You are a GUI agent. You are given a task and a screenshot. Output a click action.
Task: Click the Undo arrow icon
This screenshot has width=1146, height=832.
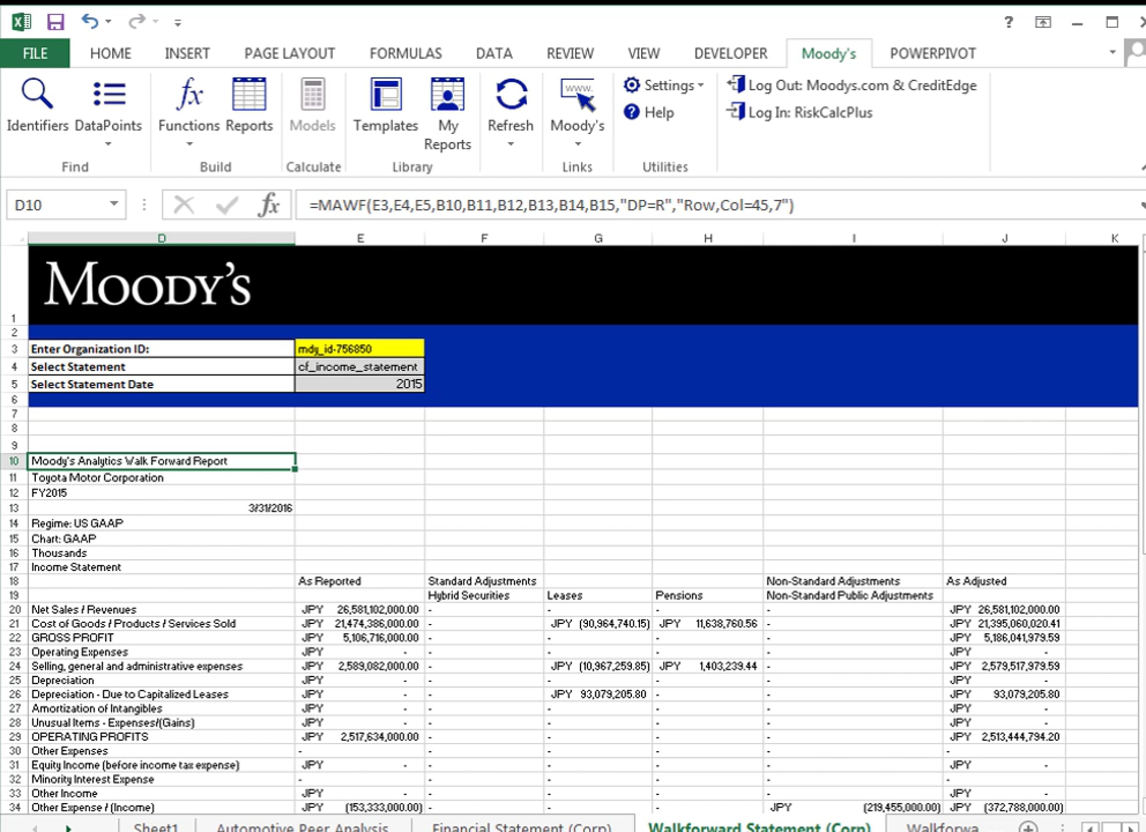[90, 22]
